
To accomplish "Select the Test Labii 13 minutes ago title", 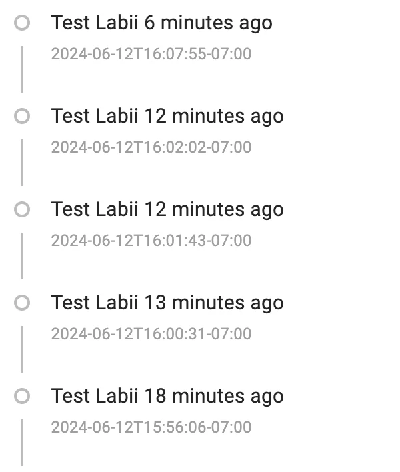I will pos(167,303).
